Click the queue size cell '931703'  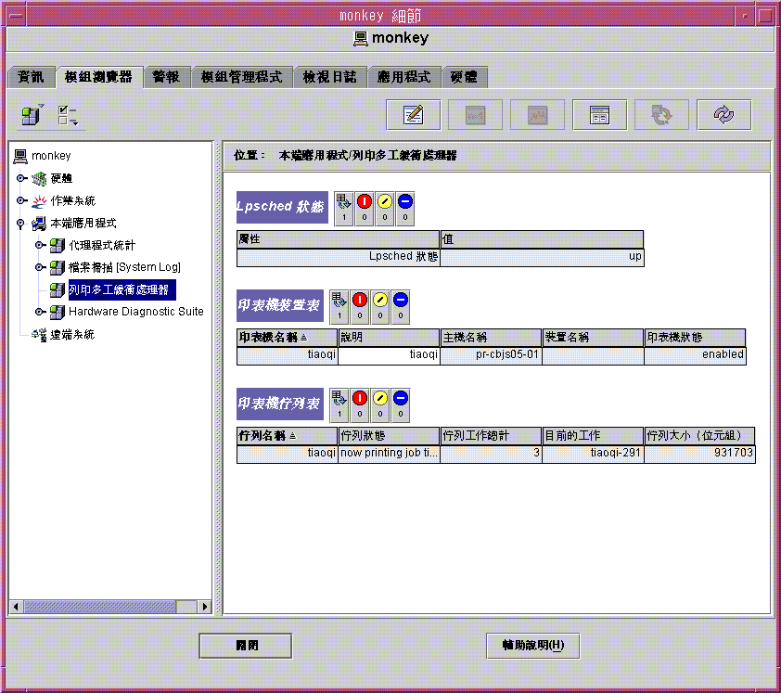(699, 453)
